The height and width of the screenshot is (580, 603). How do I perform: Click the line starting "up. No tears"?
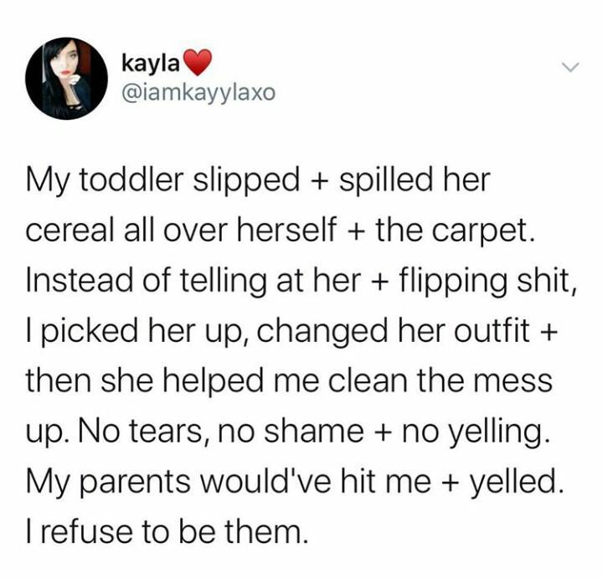[287, 432]
